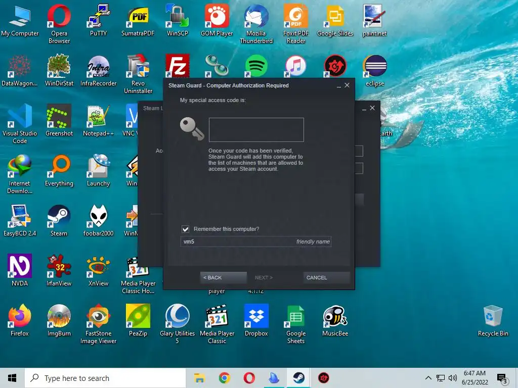Open File Explorer from the taskbar
The image size is (518, 388).
(x=199, y=378)
